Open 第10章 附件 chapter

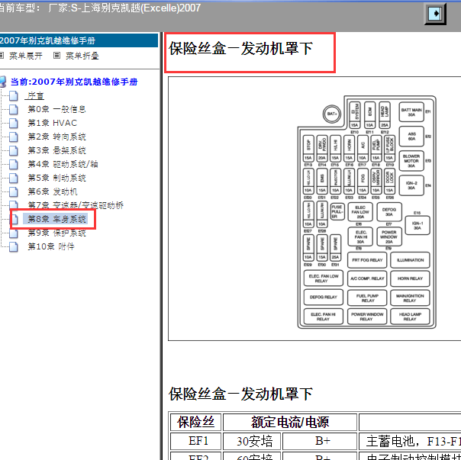(51, 246)
